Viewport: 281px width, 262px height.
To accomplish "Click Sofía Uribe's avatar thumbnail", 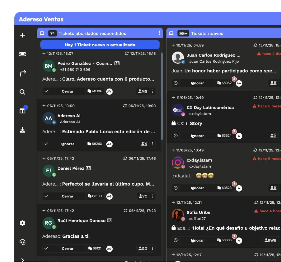I will point(177,215).
